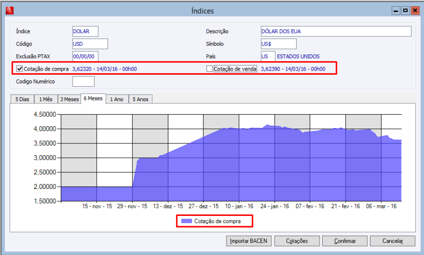Open the 3 Meses tab

coord(69,99)
